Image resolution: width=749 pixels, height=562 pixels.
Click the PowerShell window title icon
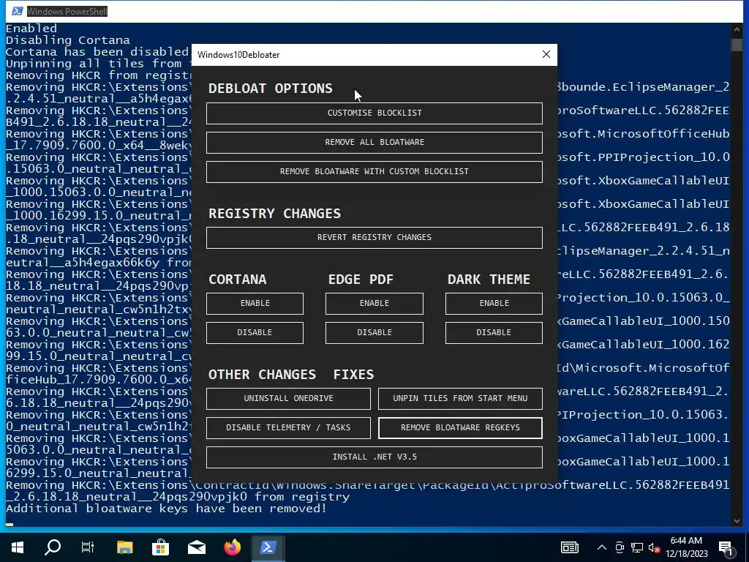click(17, 11)
